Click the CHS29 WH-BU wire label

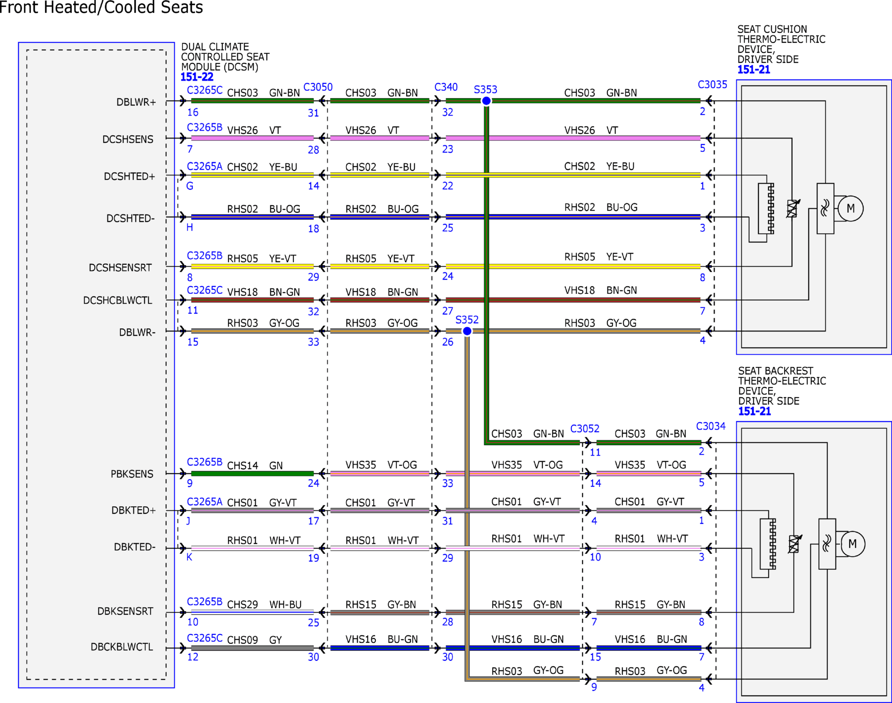[264, 605]
